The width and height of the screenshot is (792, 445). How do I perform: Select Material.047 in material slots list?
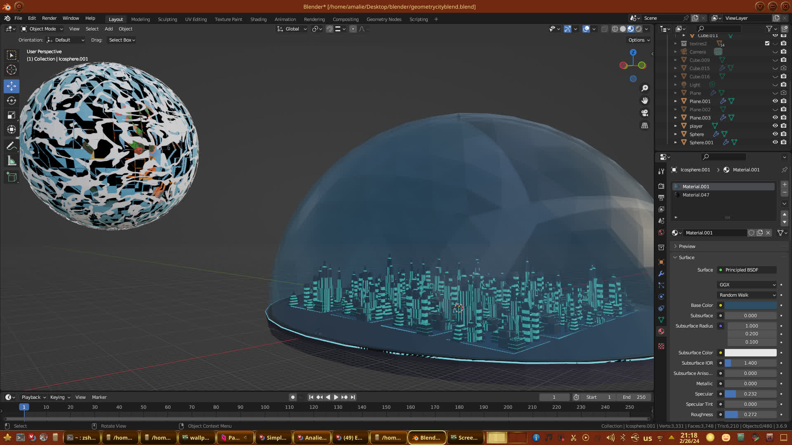[696, 195]
